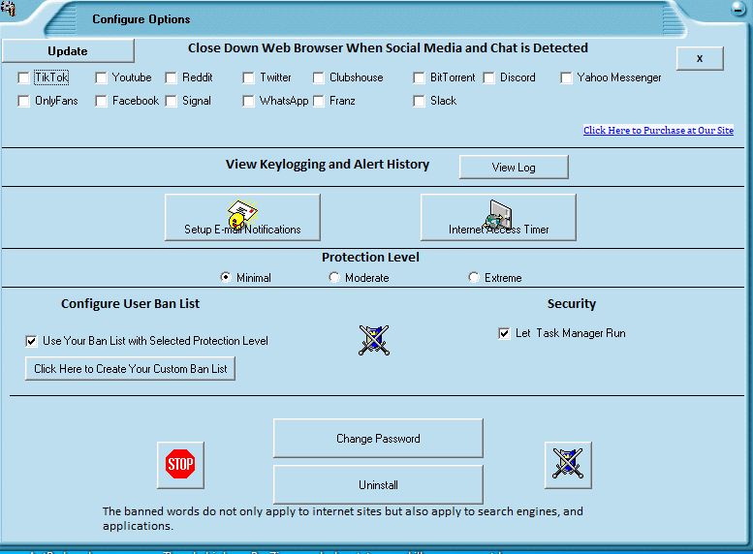Click the round minimize orb in title bar
The image size is (753, 554).
coord(737,8)
